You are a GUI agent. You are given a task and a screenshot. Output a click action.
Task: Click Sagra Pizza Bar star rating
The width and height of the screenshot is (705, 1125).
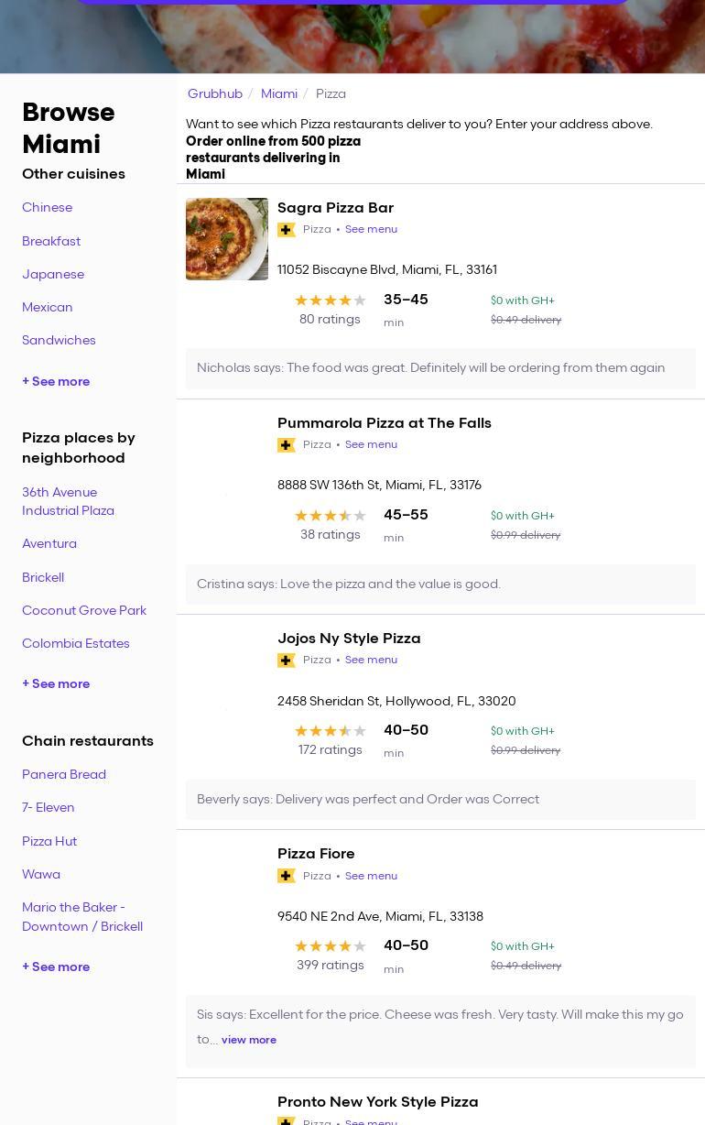[330, 300]
